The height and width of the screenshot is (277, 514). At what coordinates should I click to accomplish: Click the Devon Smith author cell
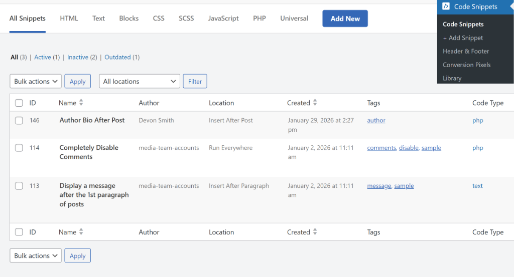(156, 120)
